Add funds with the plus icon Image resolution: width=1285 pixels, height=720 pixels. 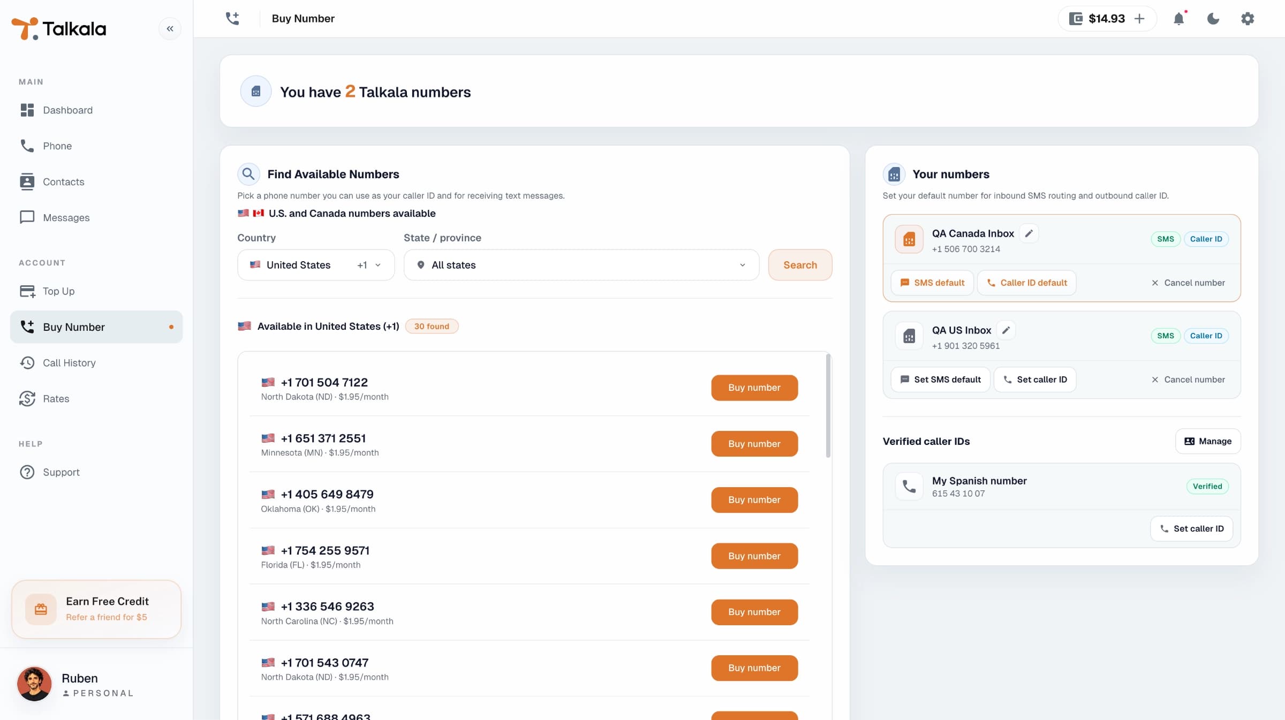[x=1139, y=19]
